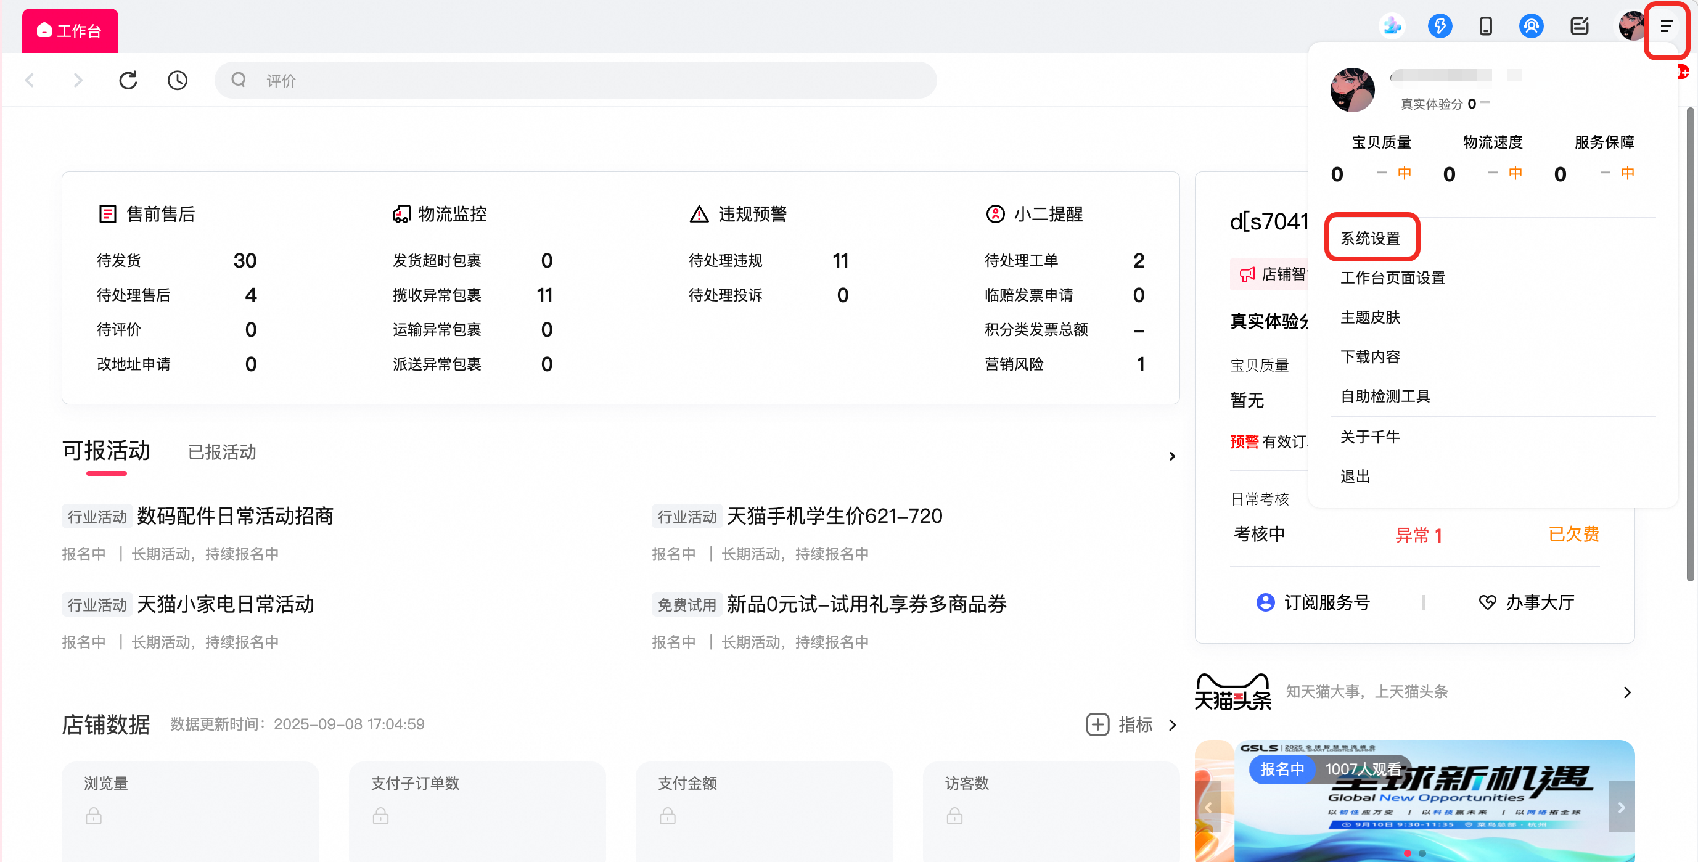
Task: Click the 办事大厅 heart icon
Action: [x=1487, y=602]
